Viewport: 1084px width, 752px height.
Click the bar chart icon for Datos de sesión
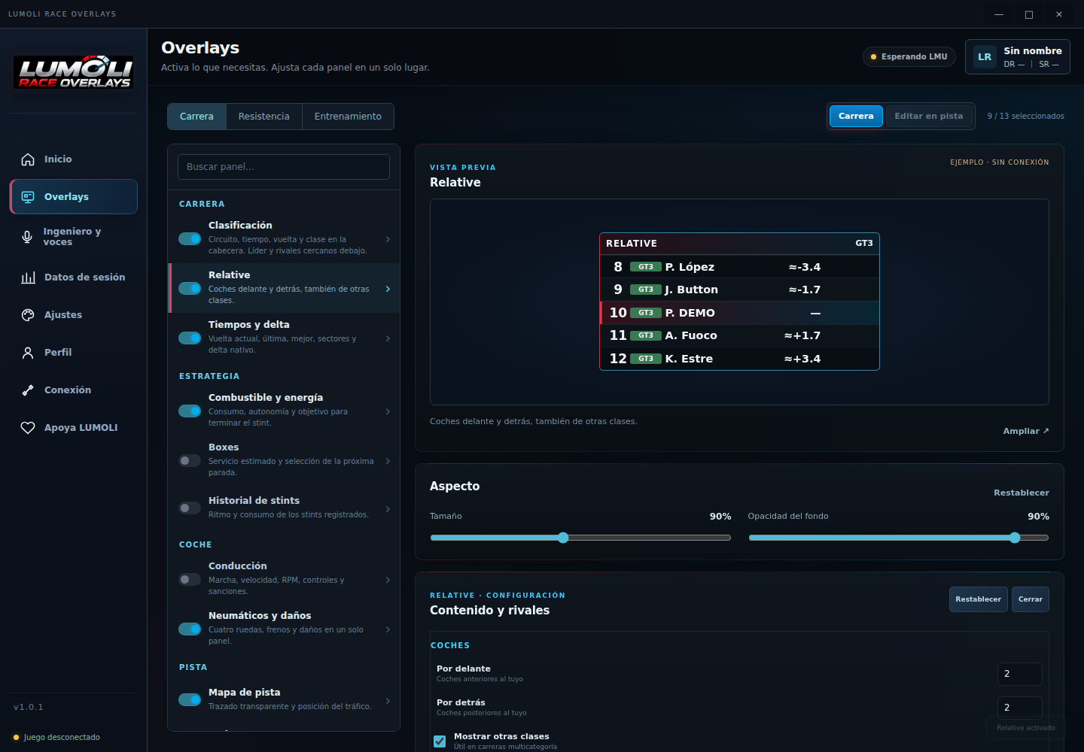(x=28, y=277)
